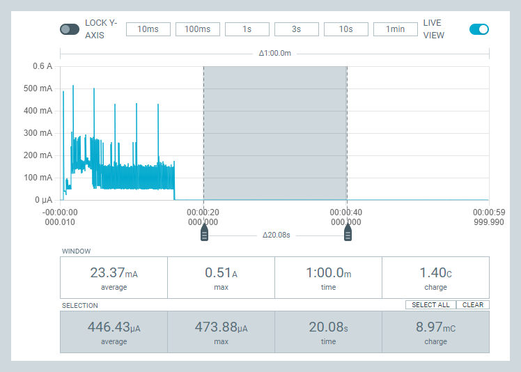The width and height of the screenshot is (521, 372).
Task: Select the 1min time window
Action: click(x=396, y=29)
